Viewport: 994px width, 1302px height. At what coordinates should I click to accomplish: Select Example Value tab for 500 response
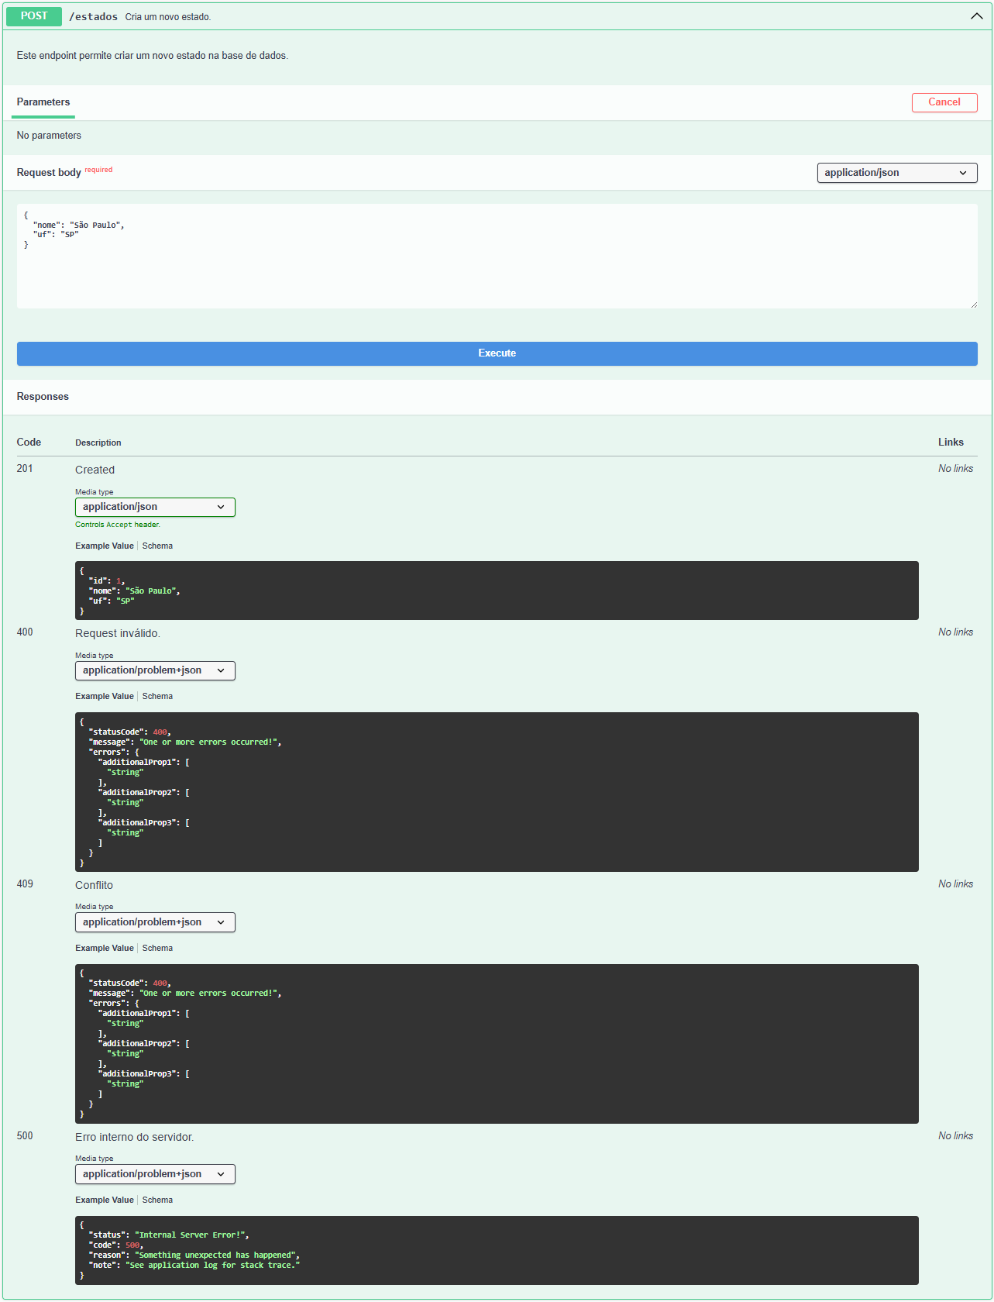(105, 1200)
